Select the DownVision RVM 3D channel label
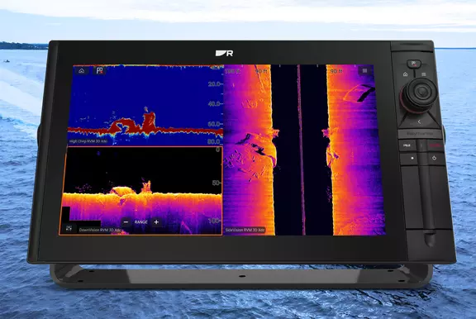 pos(99,230)
